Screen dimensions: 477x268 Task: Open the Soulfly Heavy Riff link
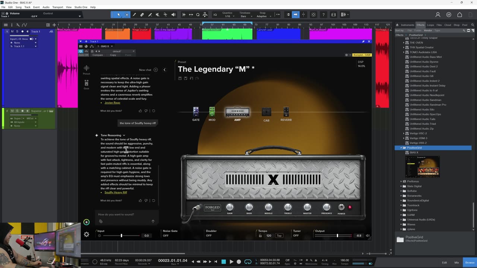click(x=116, y=192)
